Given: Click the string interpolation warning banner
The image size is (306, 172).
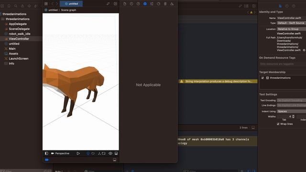Looking at the screenshot, I should [218, 81].
